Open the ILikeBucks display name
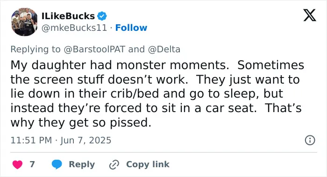This screenshot has width=327, height=177. tap(68, 16)
